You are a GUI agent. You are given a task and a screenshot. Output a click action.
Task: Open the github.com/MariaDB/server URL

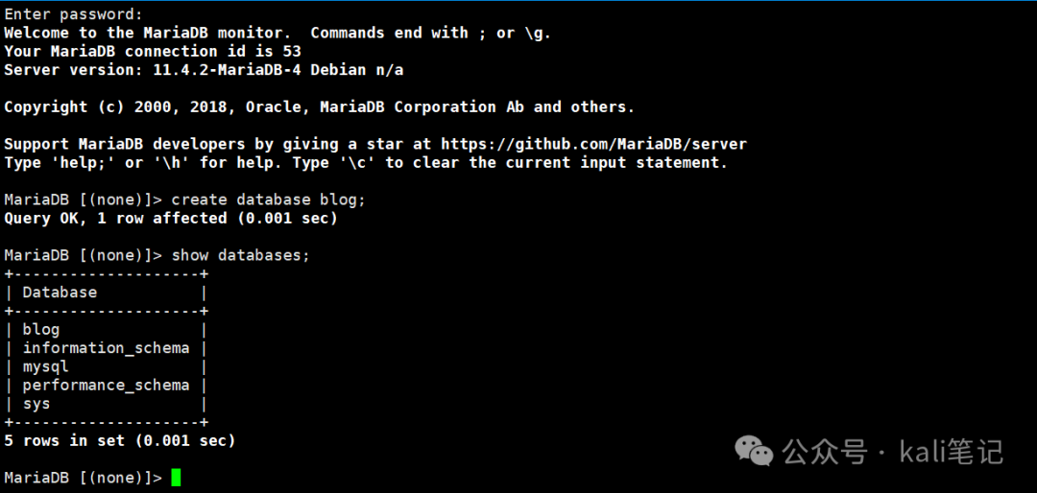tap(594, 144)
